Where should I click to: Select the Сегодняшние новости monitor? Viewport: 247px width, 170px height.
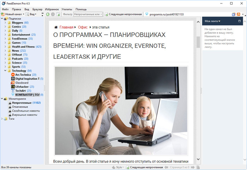pos(26,111)
